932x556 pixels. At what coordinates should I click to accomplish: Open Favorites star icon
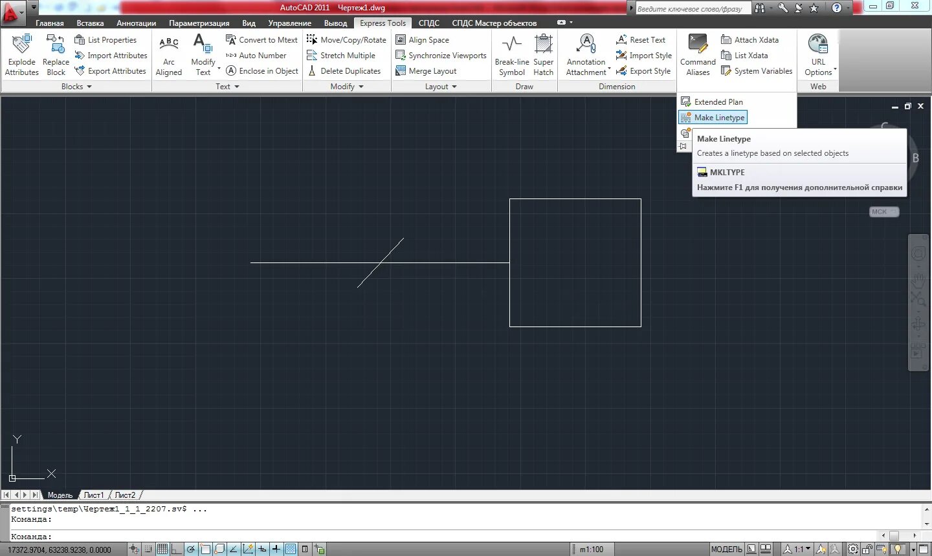pyautogui.click(x=814, y=8)
